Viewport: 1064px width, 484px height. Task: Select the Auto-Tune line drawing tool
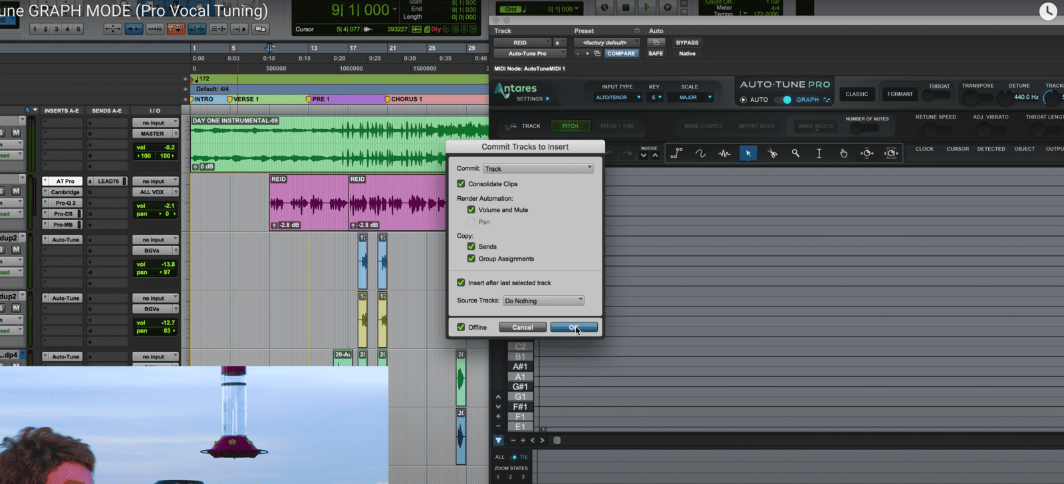[676, 154]
